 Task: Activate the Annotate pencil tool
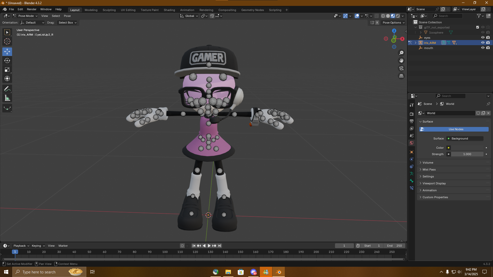[7, 89]
